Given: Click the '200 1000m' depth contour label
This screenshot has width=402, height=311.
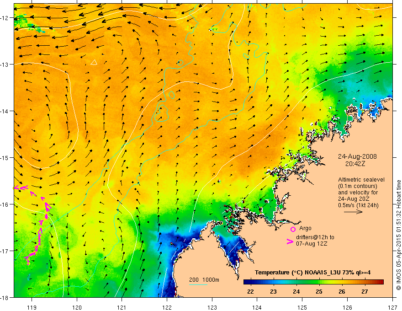Looking at the screenshot, I should (204, 280).
